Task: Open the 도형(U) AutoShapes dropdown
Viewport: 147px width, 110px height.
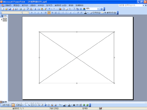Action: (20, 105)
